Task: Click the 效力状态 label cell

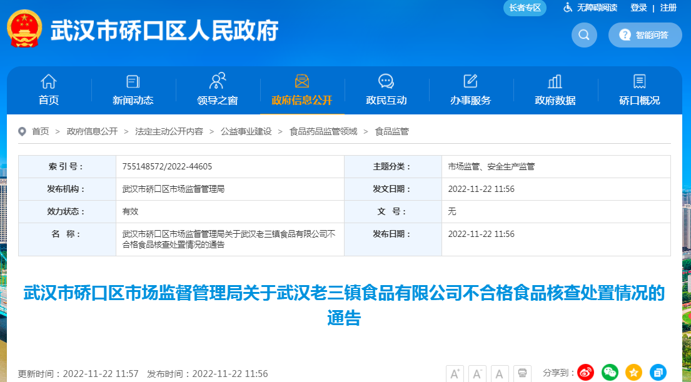Action: click(67, 211)
